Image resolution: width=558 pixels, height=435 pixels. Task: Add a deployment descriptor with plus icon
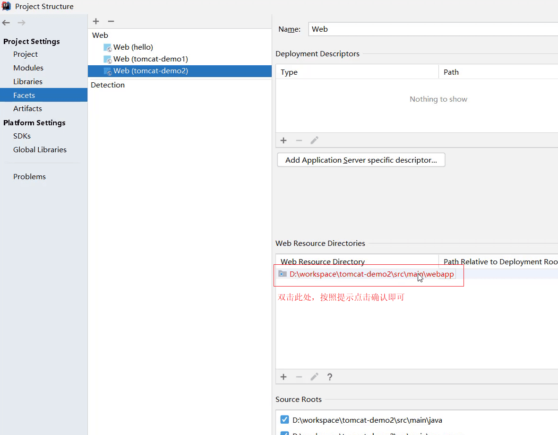click(x=283, y=140)
